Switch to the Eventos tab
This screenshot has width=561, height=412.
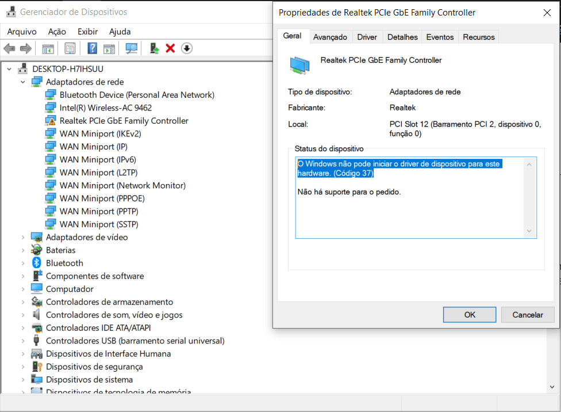(440, 37)
